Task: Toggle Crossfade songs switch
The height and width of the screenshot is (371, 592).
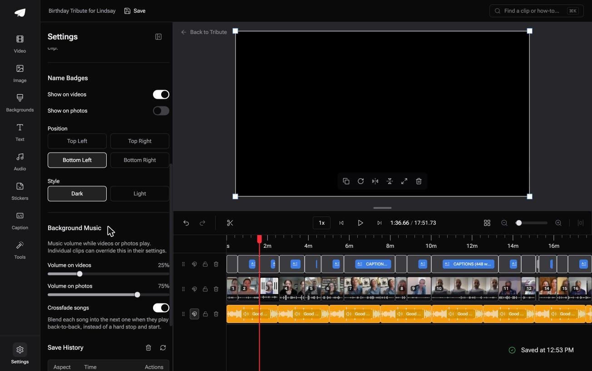Action: click(161, 308)
